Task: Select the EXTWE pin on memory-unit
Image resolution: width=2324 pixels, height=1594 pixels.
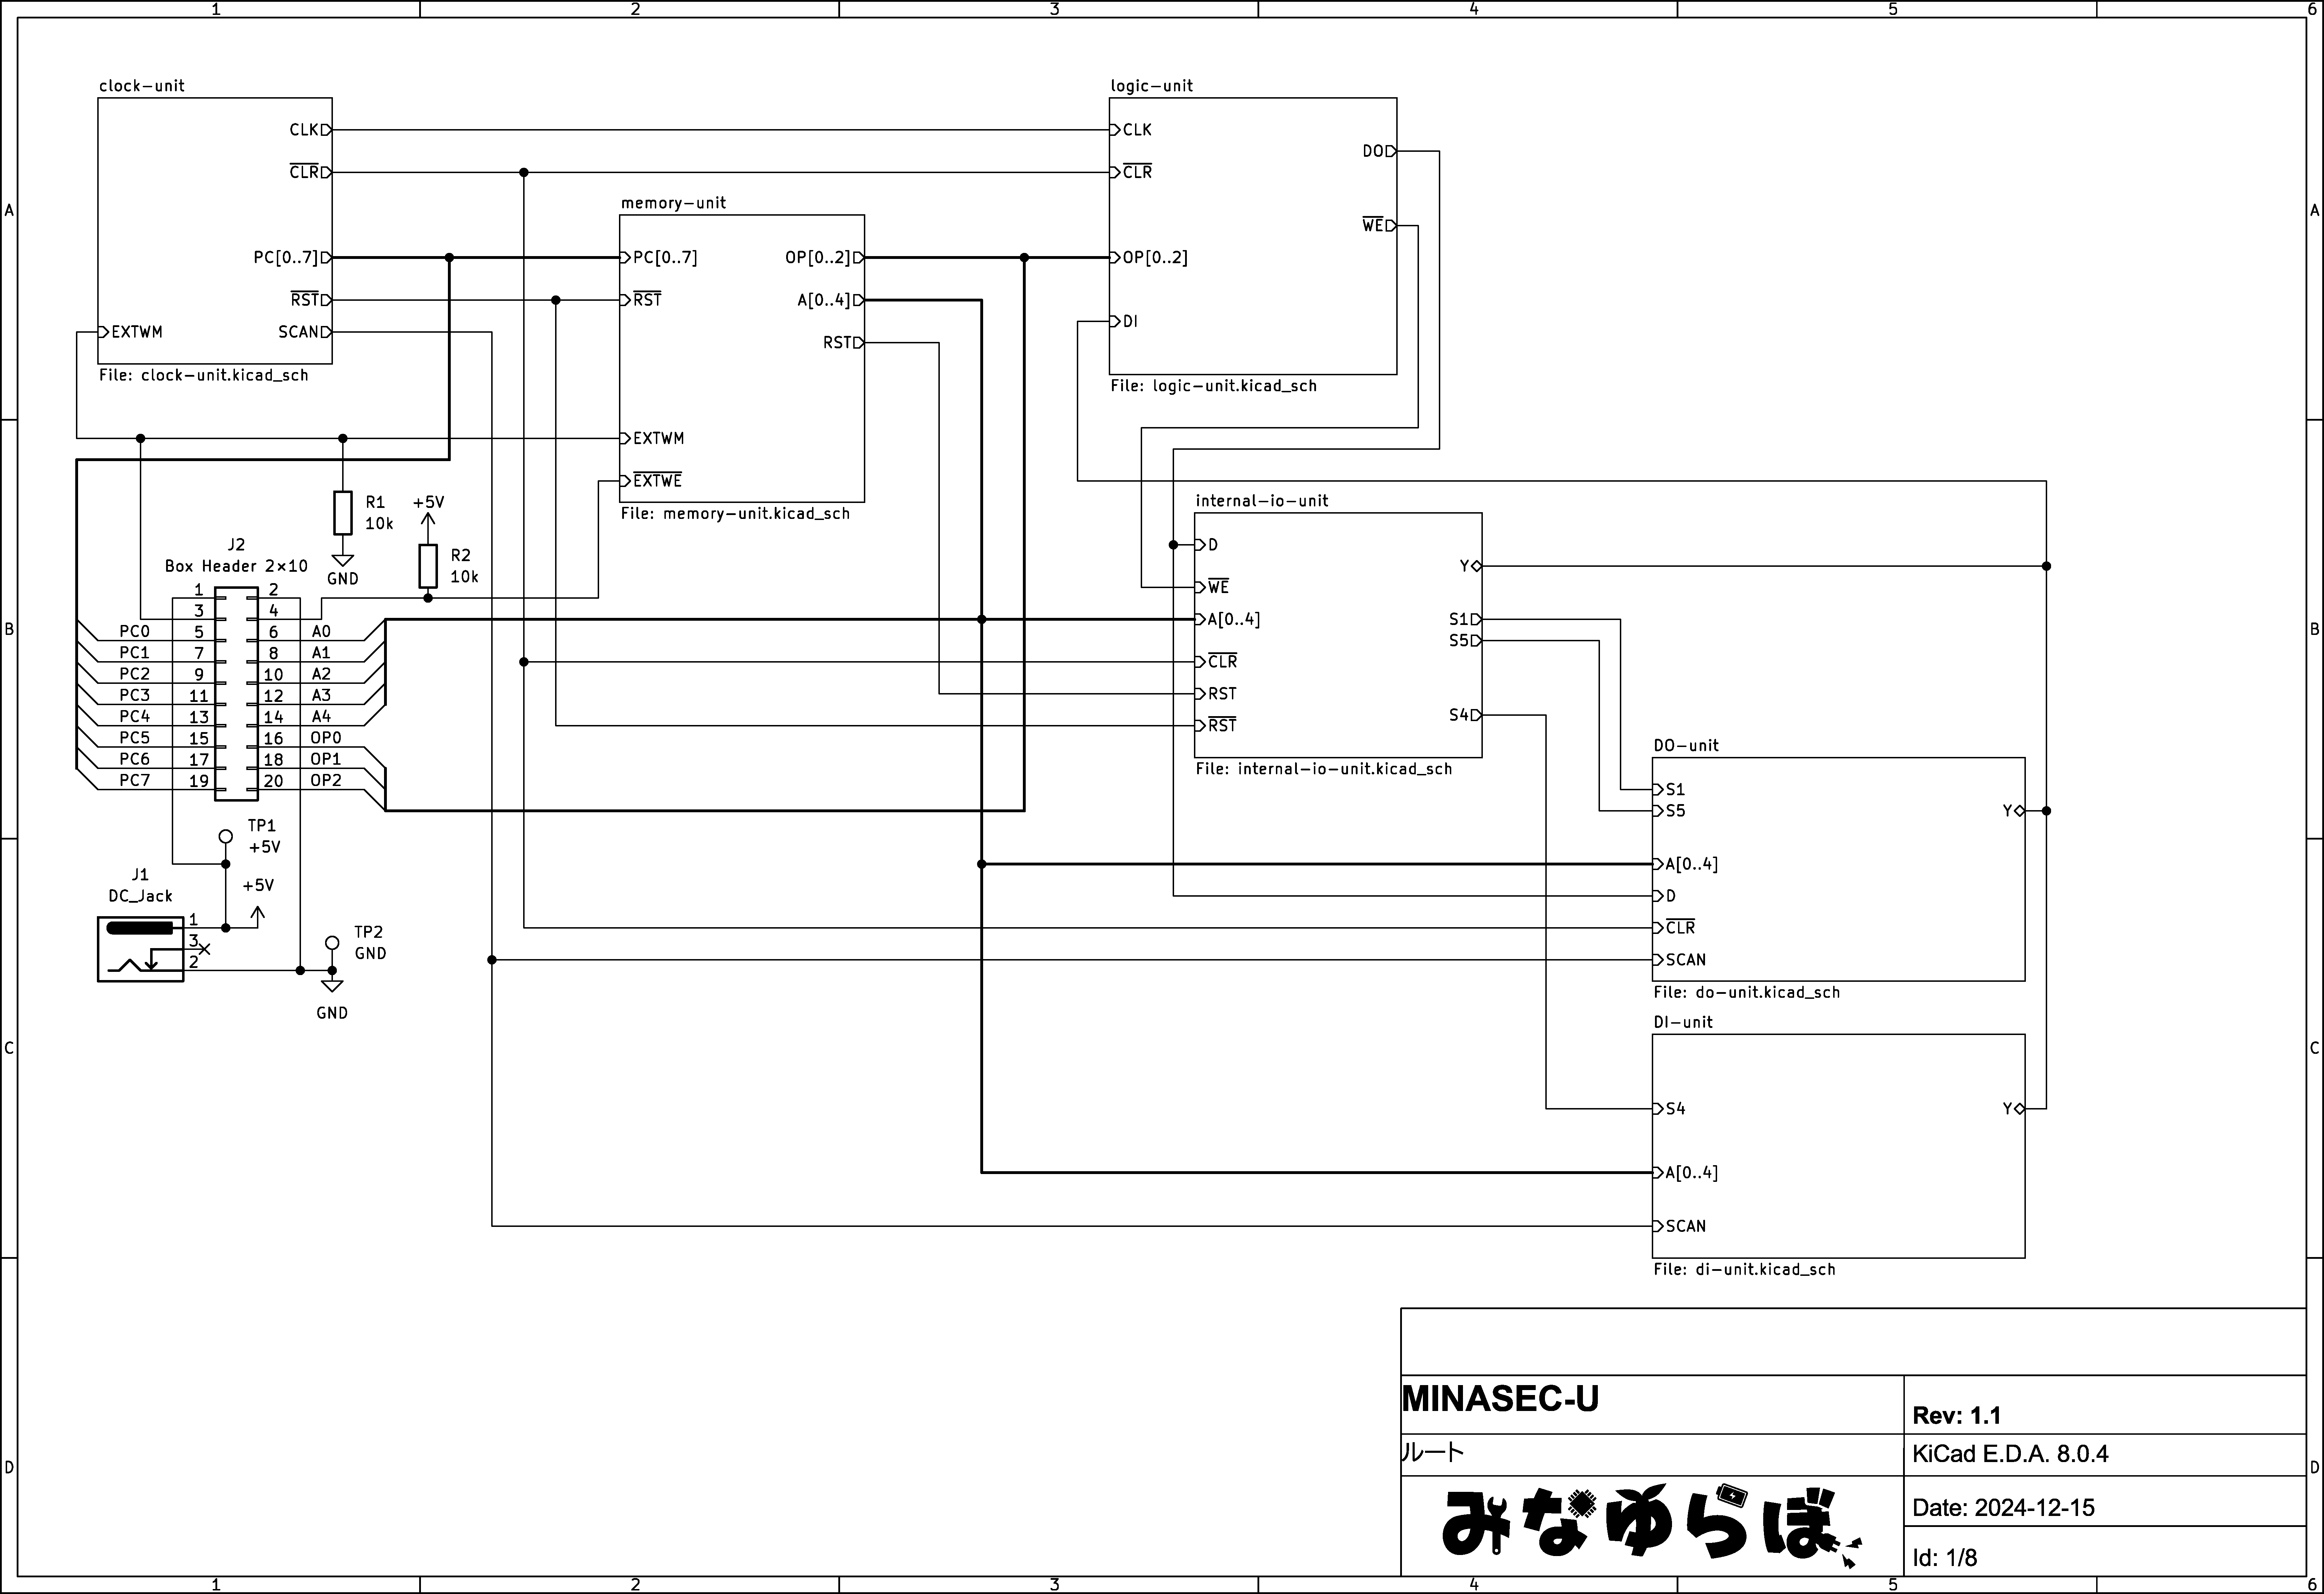Action: pos(651,481)
